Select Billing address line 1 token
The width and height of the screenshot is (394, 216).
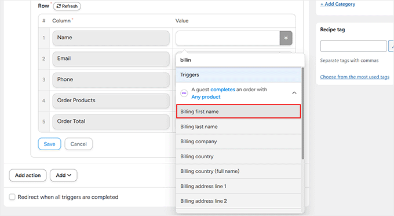tap(239, 186)
